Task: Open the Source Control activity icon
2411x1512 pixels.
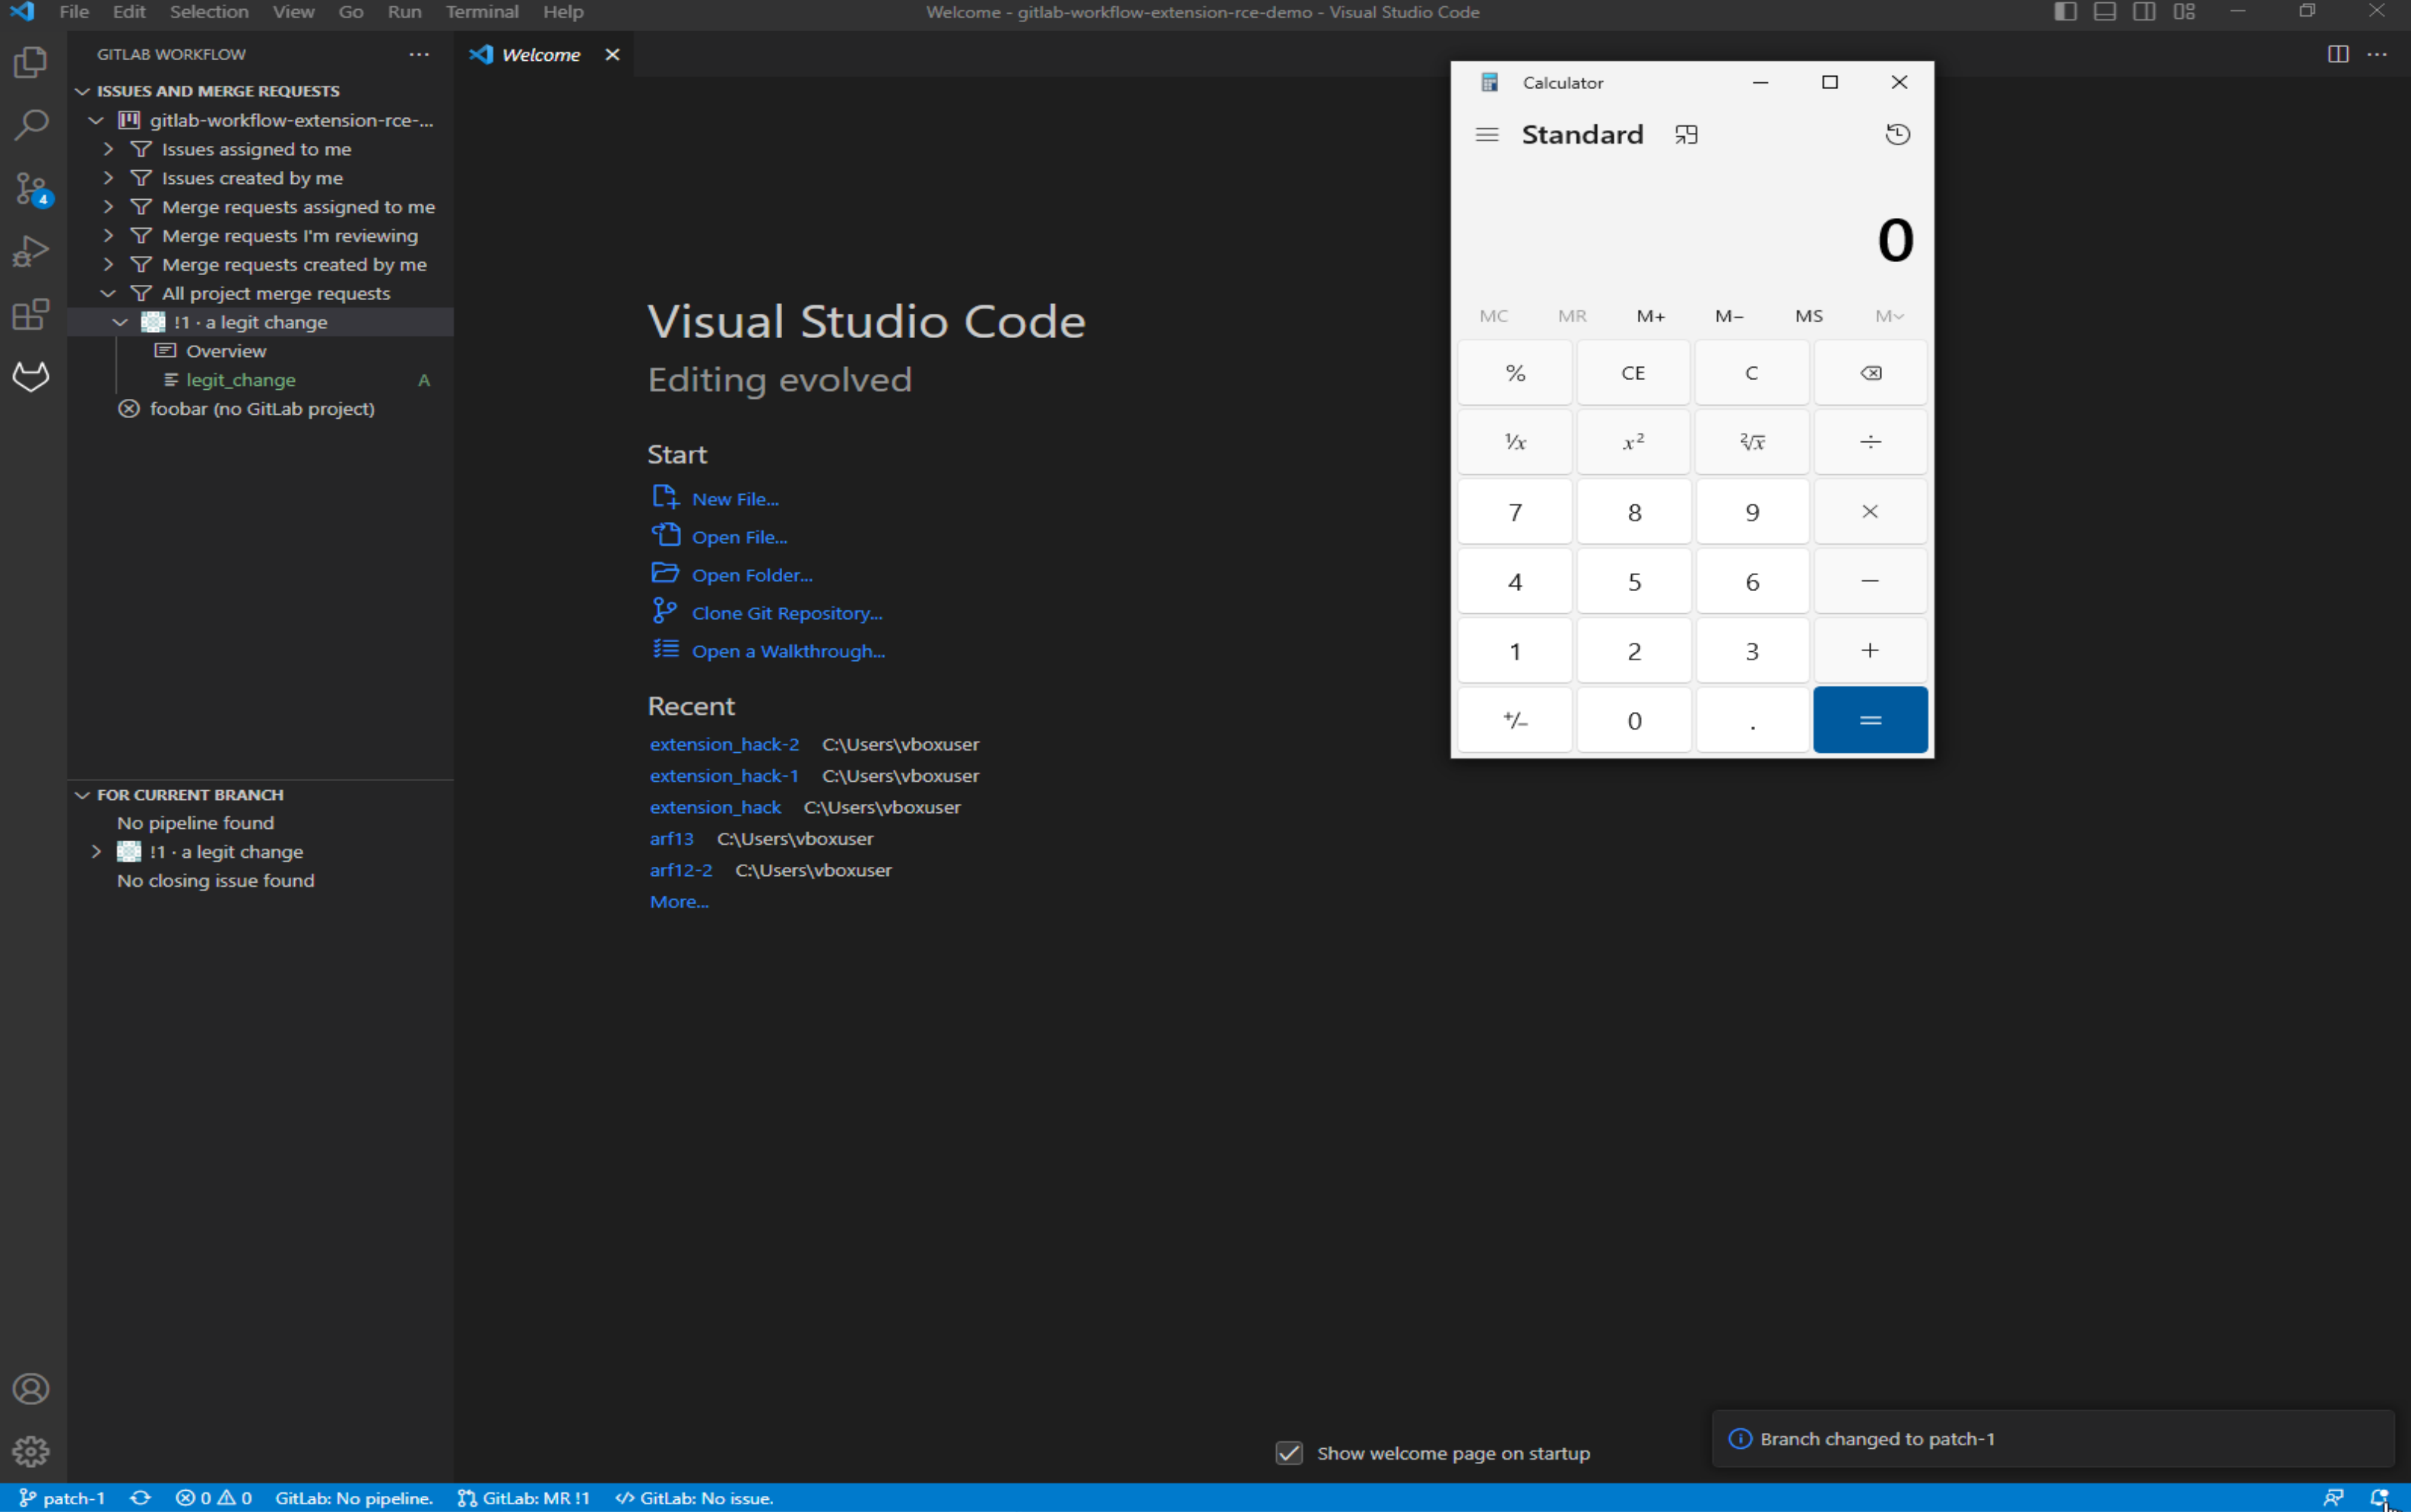Action: (31, 188)
